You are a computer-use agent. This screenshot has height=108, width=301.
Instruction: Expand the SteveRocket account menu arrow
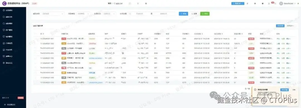click(x=295, y=3)
